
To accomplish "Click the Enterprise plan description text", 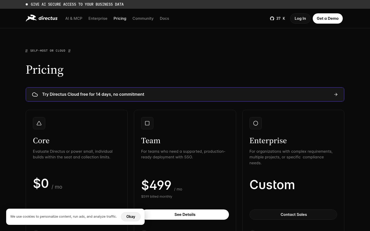I will (x=291, y=157).
